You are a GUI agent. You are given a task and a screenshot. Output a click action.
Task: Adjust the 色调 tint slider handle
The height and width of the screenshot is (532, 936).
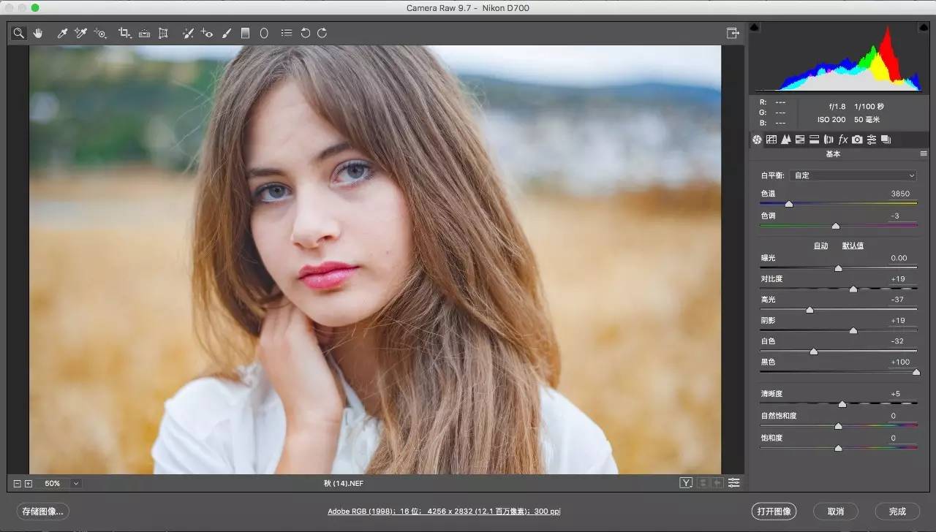[x=836, y=226]
